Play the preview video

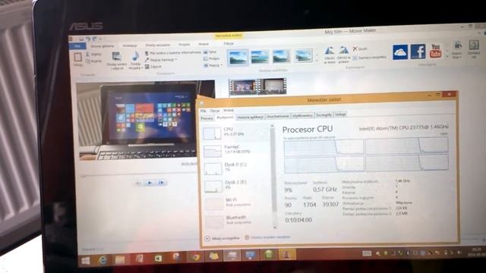tap(150, 183)
